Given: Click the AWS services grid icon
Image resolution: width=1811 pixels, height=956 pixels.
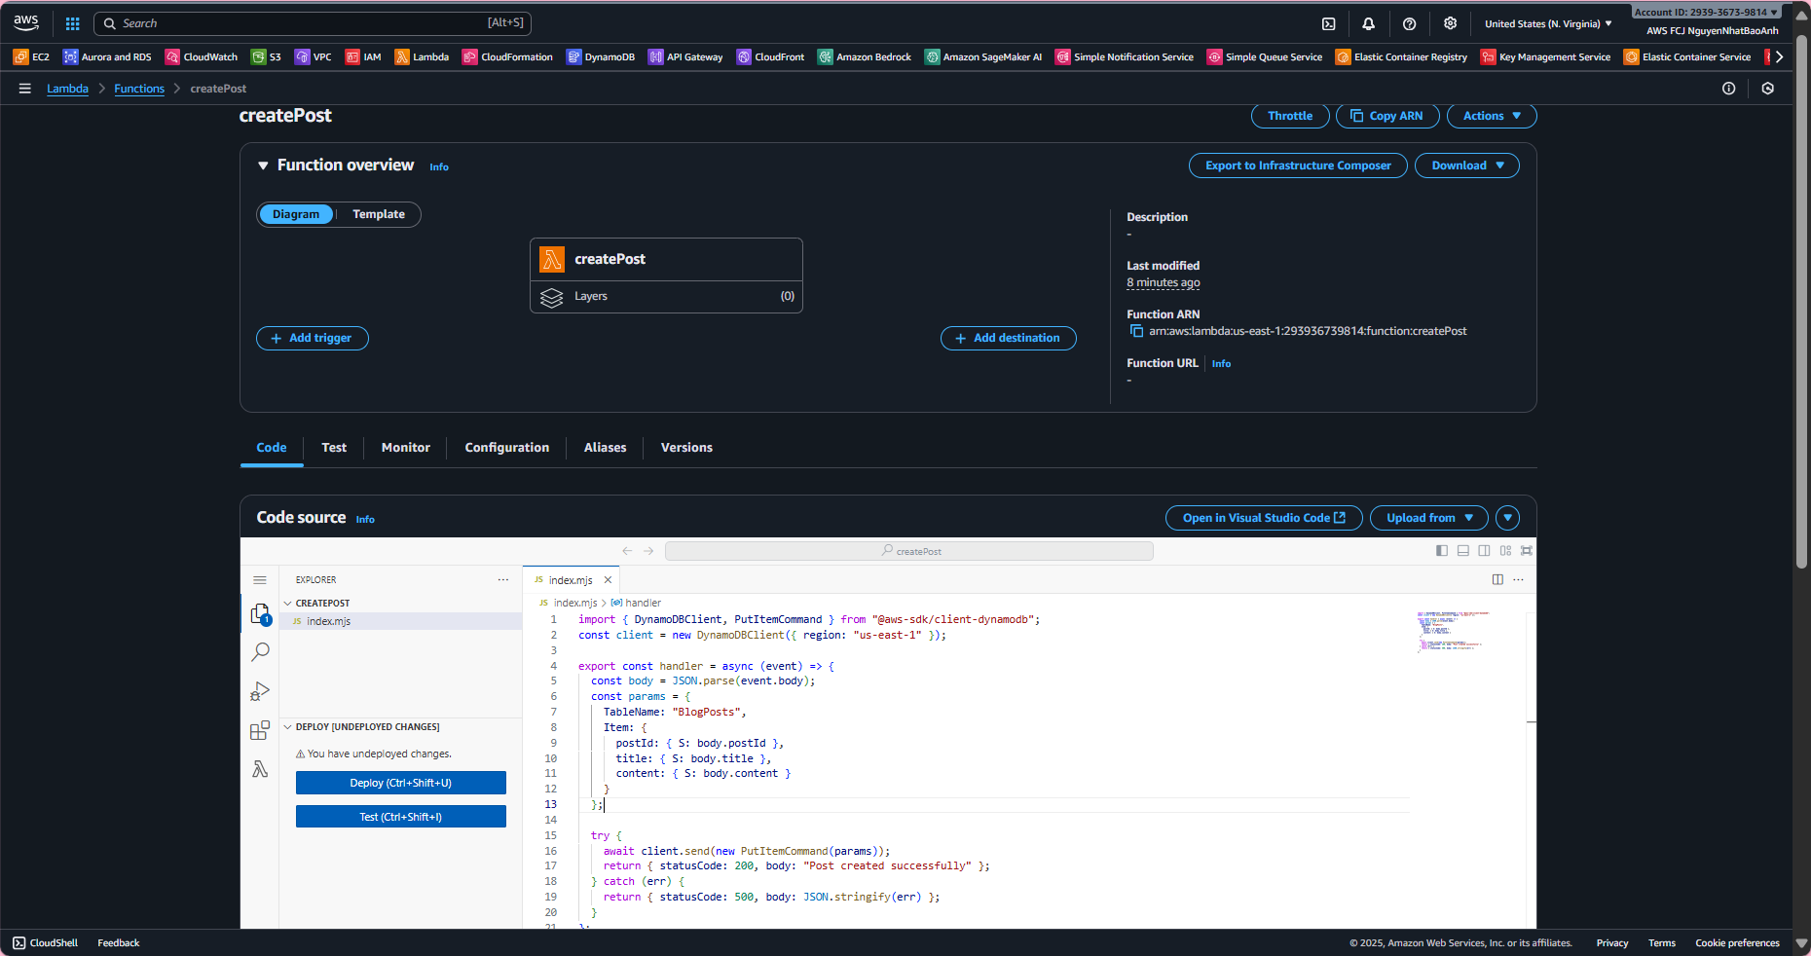Looking at the screenshot, I should [x=72, y=23].
